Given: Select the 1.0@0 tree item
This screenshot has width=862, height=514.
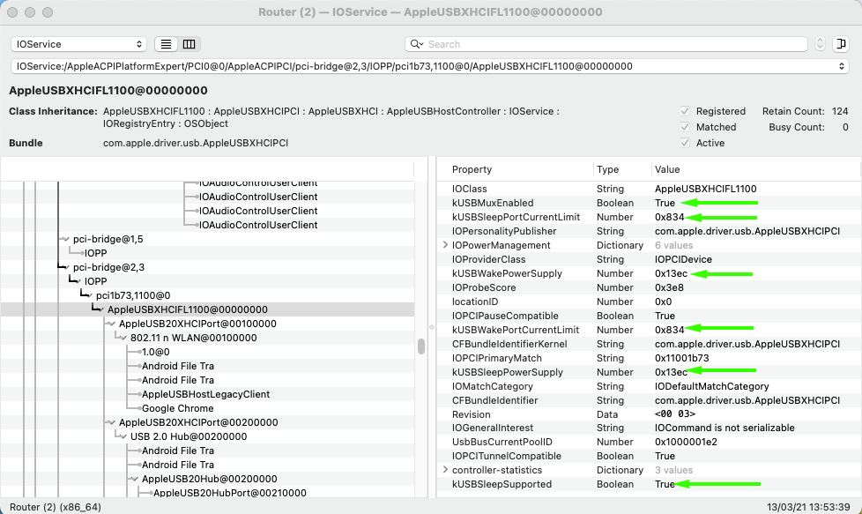Looking at the screenshot, I should coord(156,352).
